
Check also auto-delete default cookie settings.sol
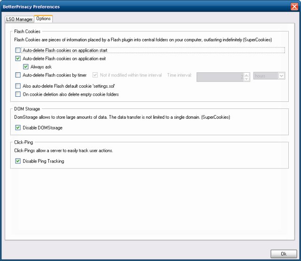coord(18,86)
